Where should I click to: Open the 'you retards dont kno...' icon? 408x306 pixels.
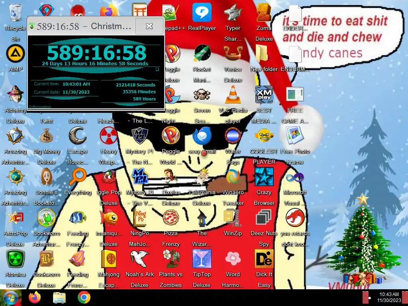coord(295,218)
